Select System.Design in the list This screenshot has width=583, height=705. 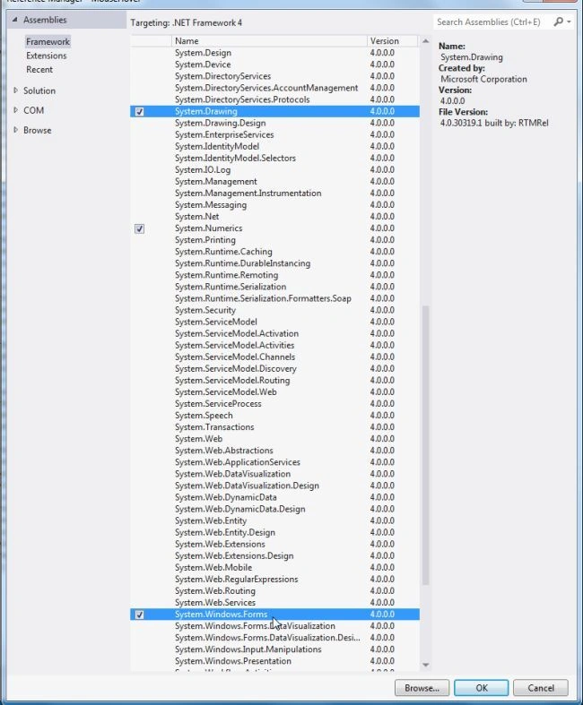(x=274, y=53)
